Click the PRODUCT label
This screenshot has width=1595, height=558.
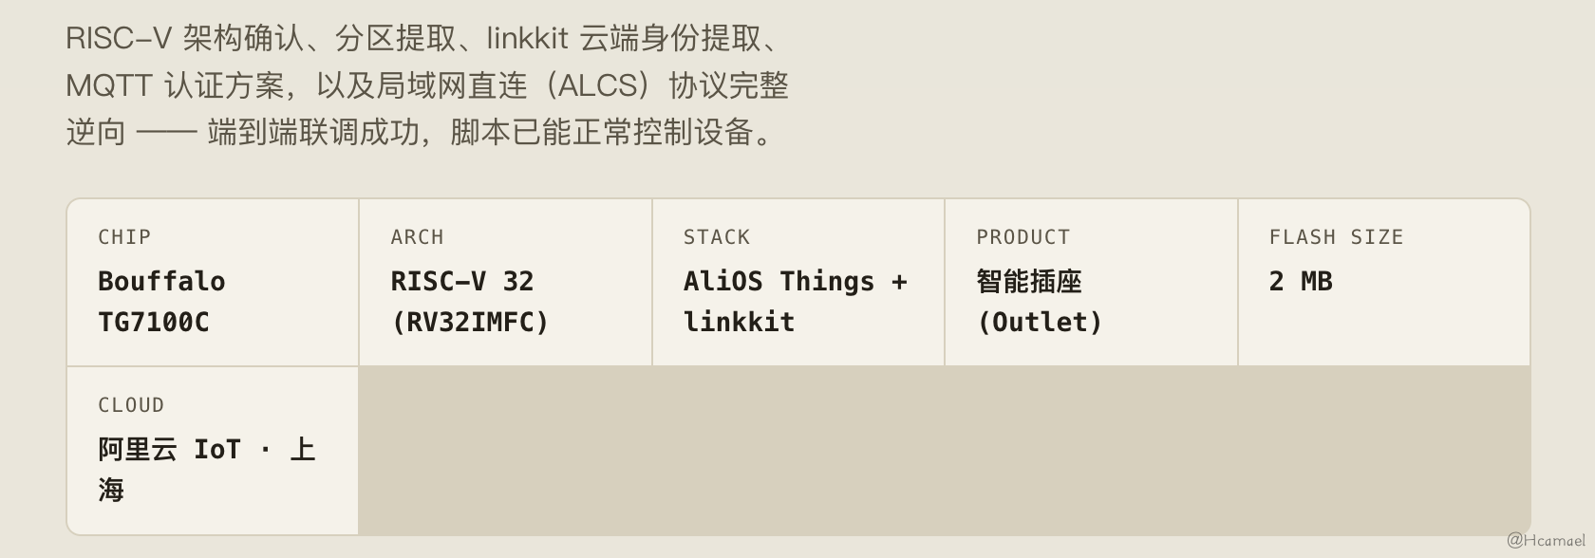(x=1023, y=237)
